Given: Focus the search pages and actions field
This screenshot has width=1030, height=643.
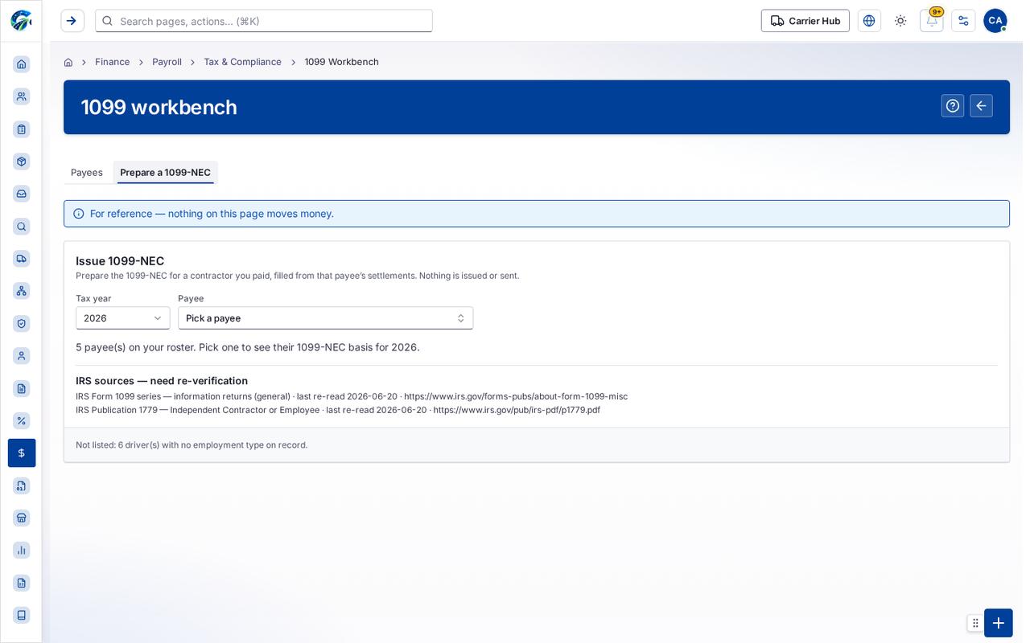Looking at the screenshot, I should click(x=264, y=21).
